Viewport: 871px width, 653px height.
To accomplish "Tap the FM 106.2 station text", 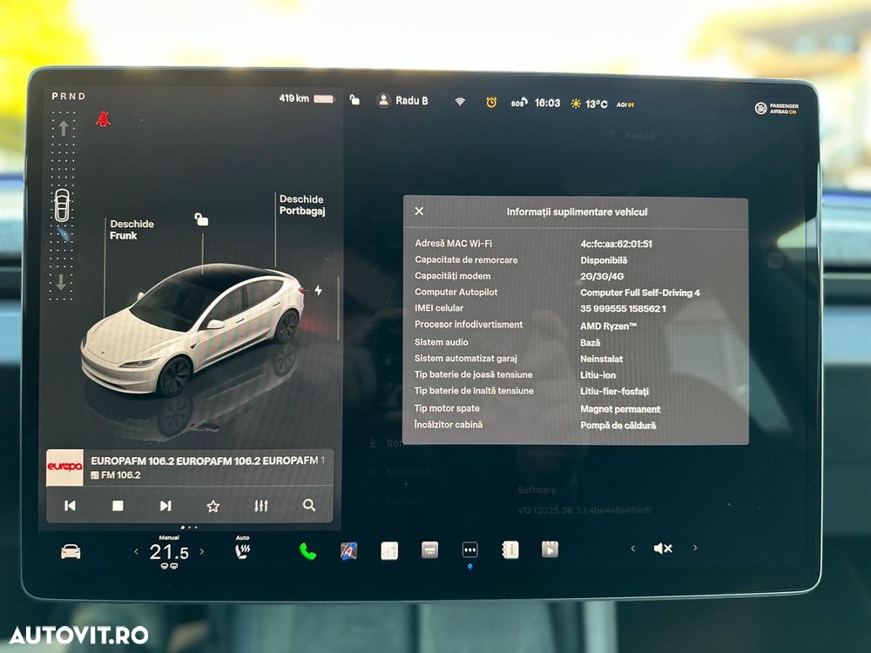I will 120,475.
